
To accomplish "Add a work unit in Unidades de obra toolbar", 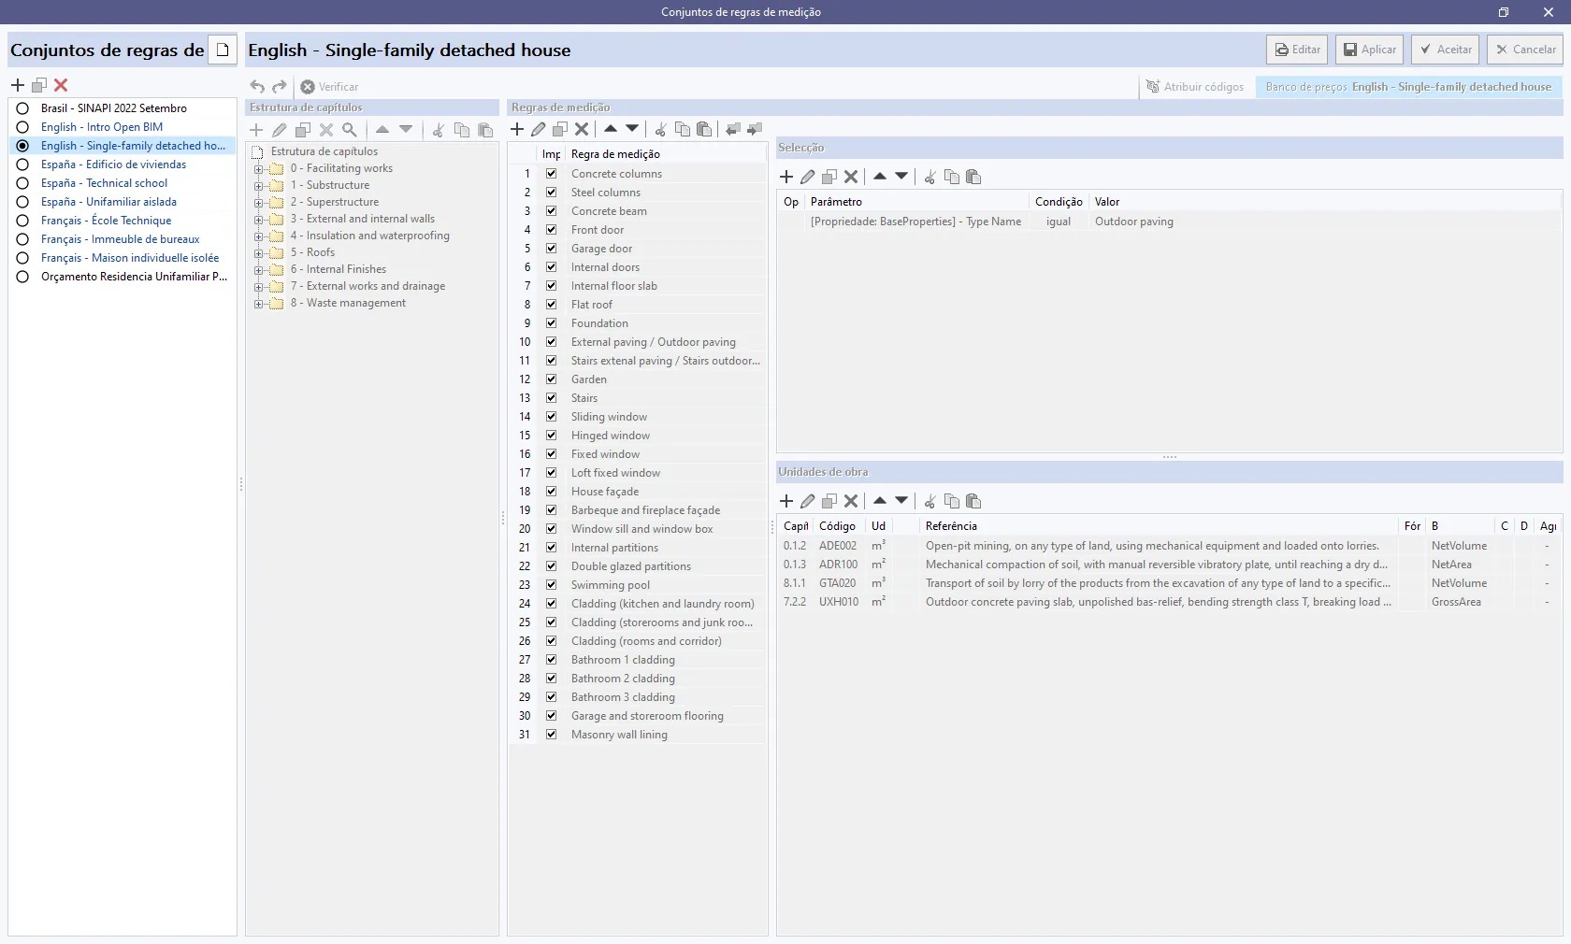I will (x=786, y=501).
